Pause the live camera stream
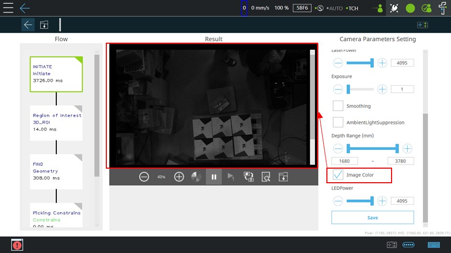The width and height of the screenshot is (451, 253). pyautogui.click(x=214, y=177)
